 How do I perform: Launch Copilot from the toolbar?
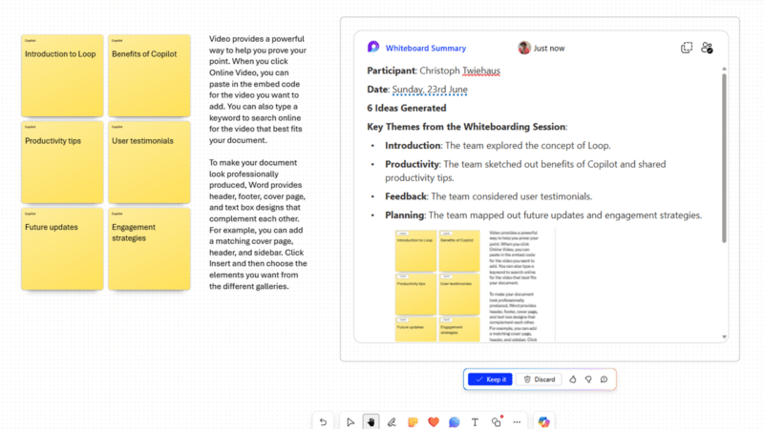coord(543,421)
